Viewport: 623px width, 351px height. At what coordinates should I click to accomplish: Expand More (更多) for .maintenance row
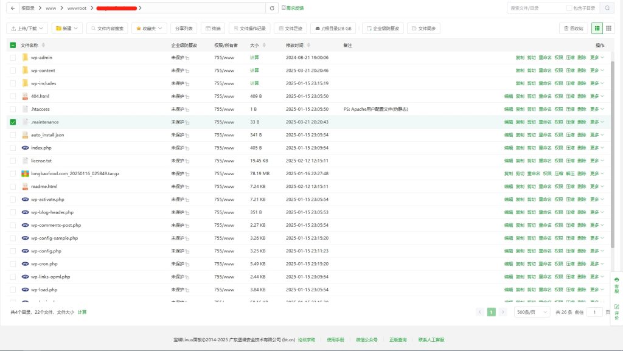click(x=597, y=122)
